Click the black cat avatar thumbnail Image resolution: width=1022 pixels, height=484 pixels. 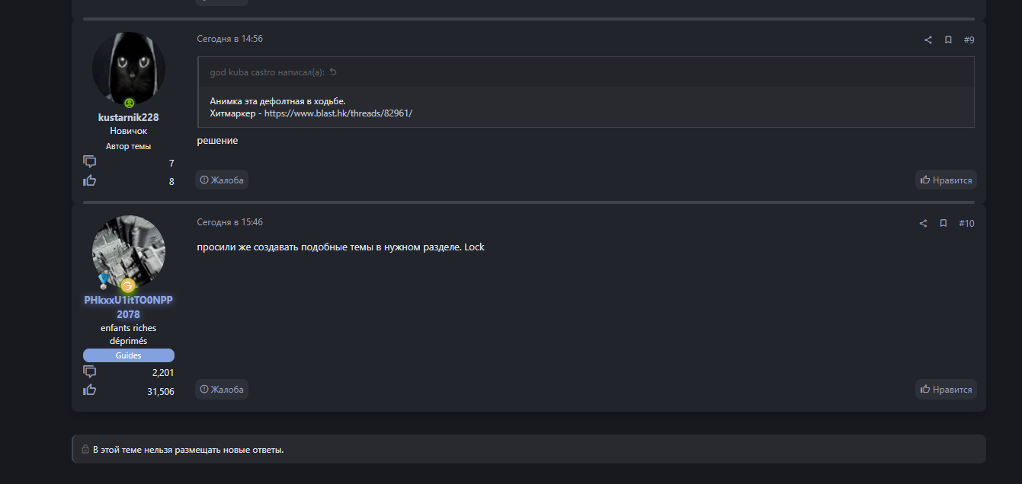click(x=128, y=68)
